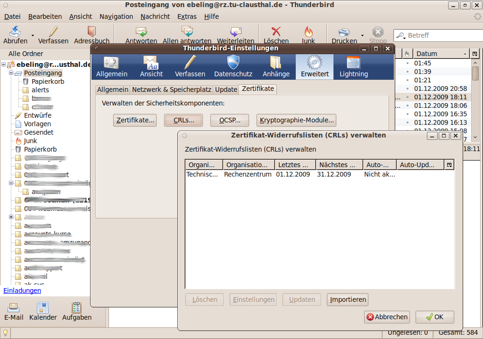Click the Verfassen pencil icon in main toolbar
Image resolution: width=483 pixels, height=339 pixels.
click(53, 32)
